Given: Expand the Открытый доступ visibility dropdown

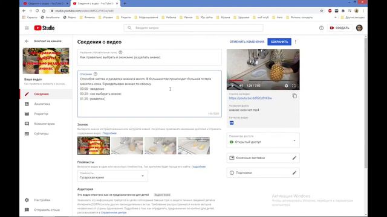Looking at the screenshot, I should click(x=263, y=140).
